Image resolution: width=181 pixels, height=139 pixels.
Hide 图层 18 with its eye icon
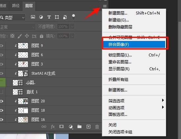pos(1,110)
